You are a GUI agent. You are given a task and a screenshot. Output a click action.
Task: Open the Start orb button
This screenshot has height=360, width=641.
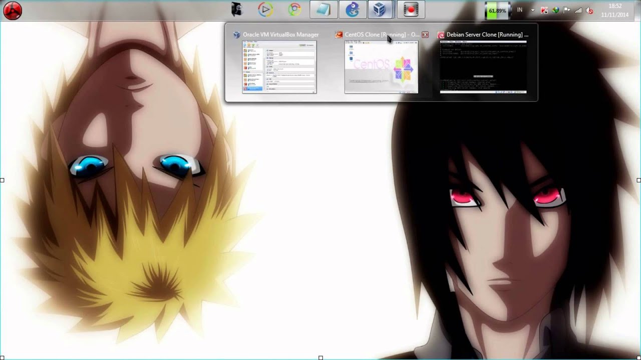13,10
